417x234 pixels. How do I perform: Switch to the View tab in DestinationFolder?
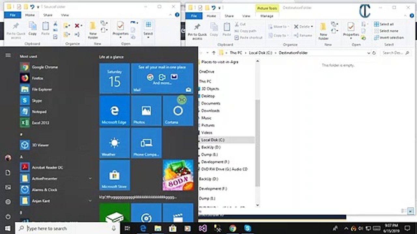coord(246,16)
